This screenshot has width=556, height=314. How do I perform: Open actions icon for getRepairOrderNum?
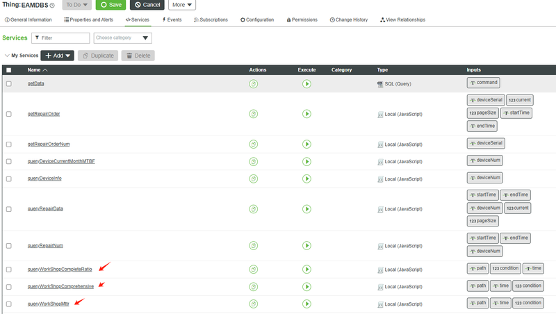(x=253, y=144)
